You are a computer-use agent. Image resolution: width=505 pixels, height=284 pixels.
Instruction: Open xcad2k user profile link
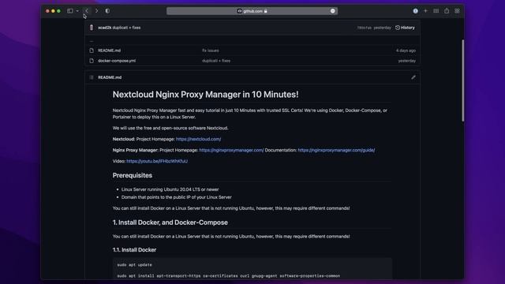[104, 28]
